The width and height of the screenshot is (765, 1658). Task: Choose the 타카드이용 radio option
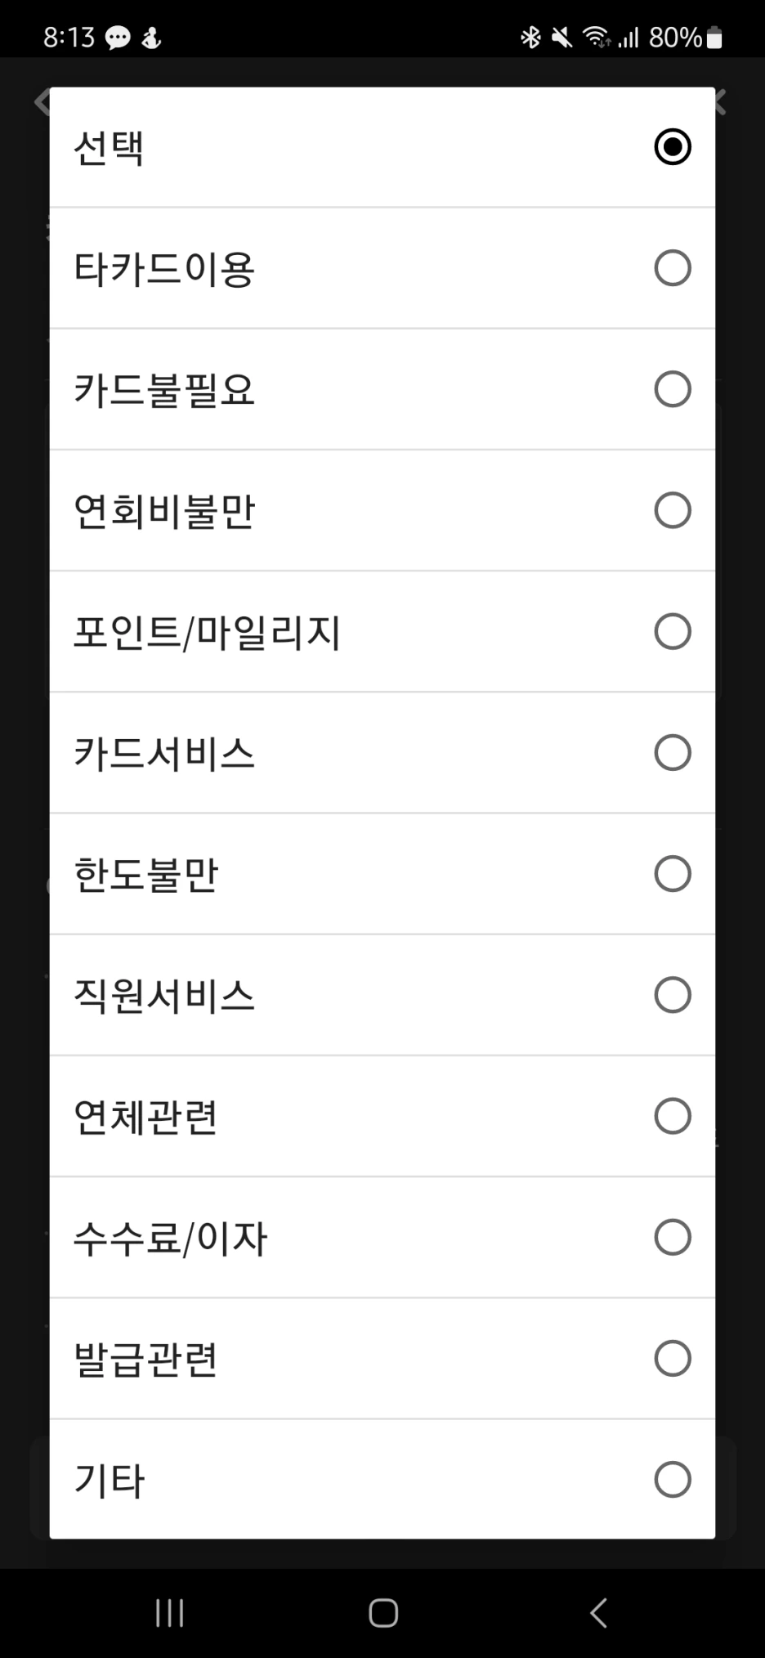click(x=672, y=268)
